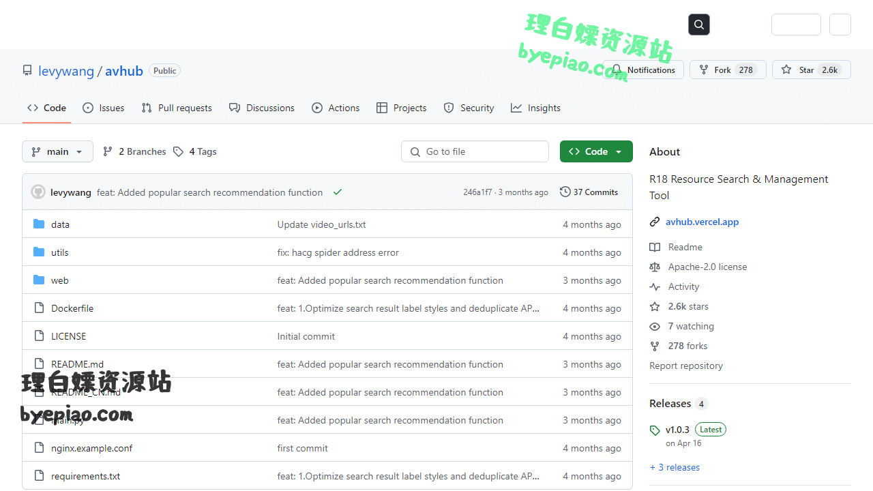
Task: Click the Dockerfile file icon
Action: (39, 308)
